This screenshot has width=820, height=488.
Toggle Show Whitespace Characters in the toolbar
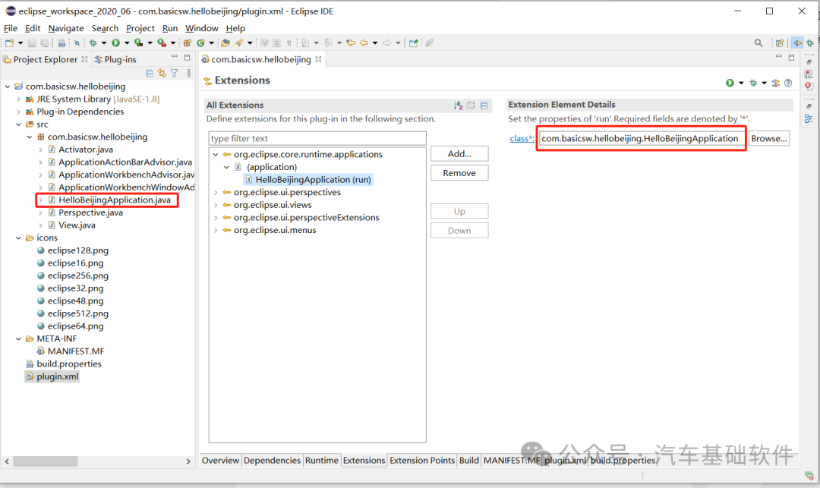click(x=289, y=43)
